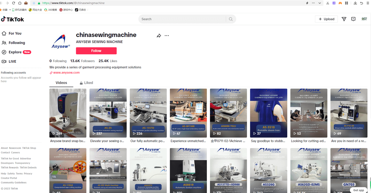The image size is (371, 193).
Task: Open the AS-F10-4D overlock machine video
Action: [349, 113]
